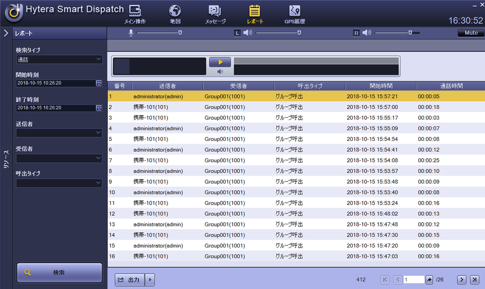The width and height of the screenshot is (485, 289).
Task: Click the playback progress bar
Action: click(x=316, y=61)
